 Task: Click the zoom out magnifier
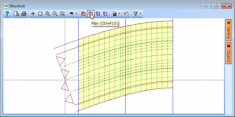(55, 14)
